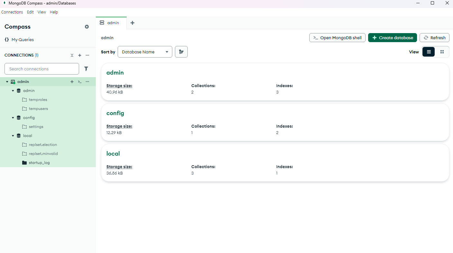This screenshot has width=453, height=253.
Task: Open Compass settings gear icon
Action: (x=87, y=27)
